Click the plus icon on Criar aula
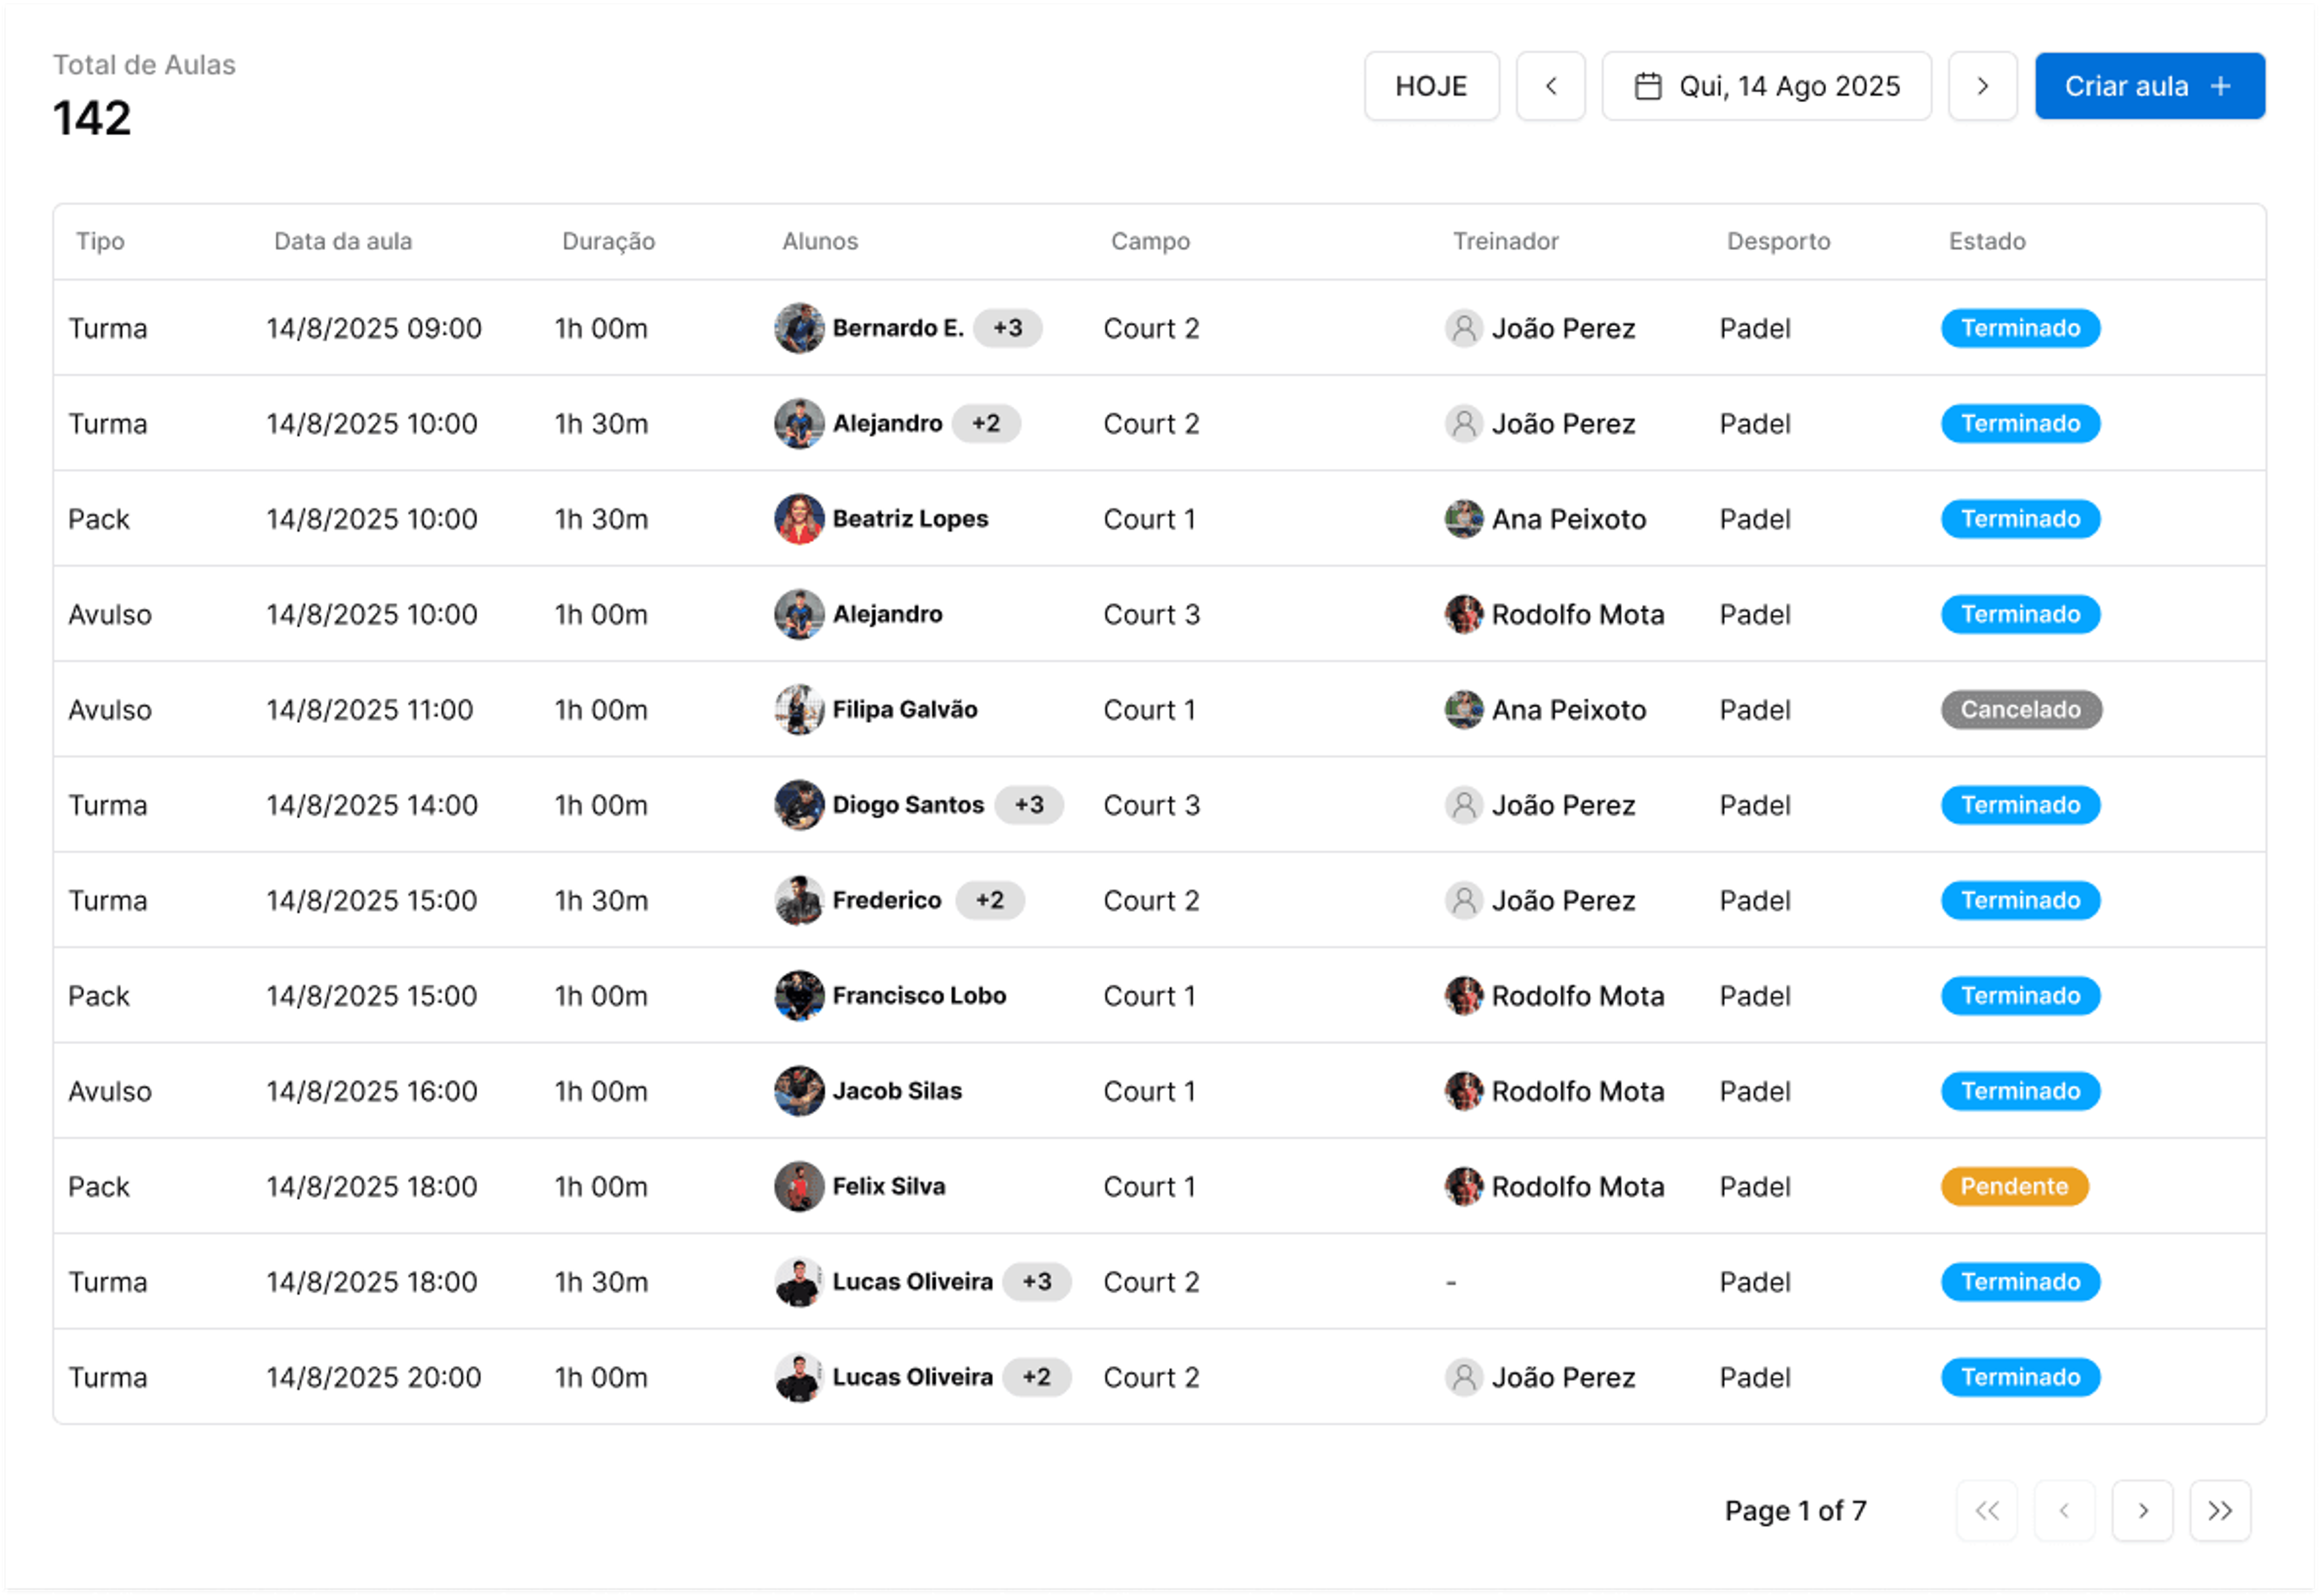Image resolution: width=2320 pixels, height=1596 pixels. (x=2220, y=86)
